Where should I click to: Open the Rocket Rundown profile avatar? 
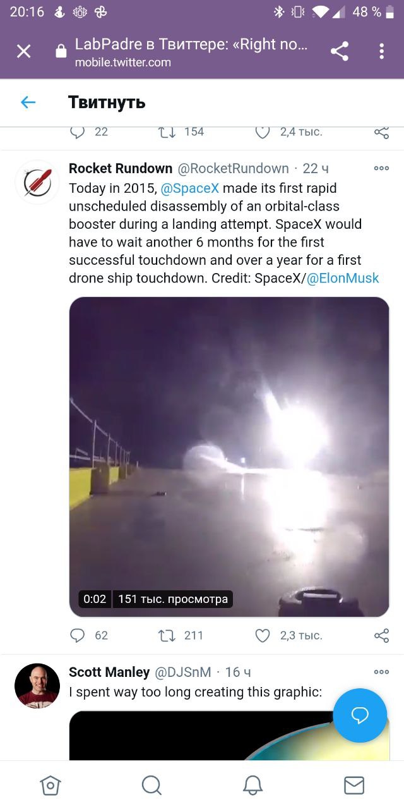tap(37, 183)
